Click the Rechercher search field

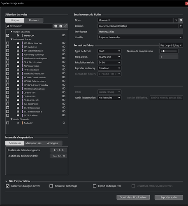29,26
